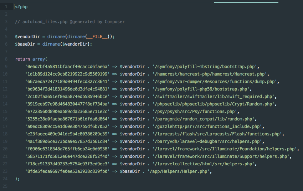Viewport: 303px width, 191px height.
Task: Click the paragonie random_compat path
Action: tap(204, 119)
